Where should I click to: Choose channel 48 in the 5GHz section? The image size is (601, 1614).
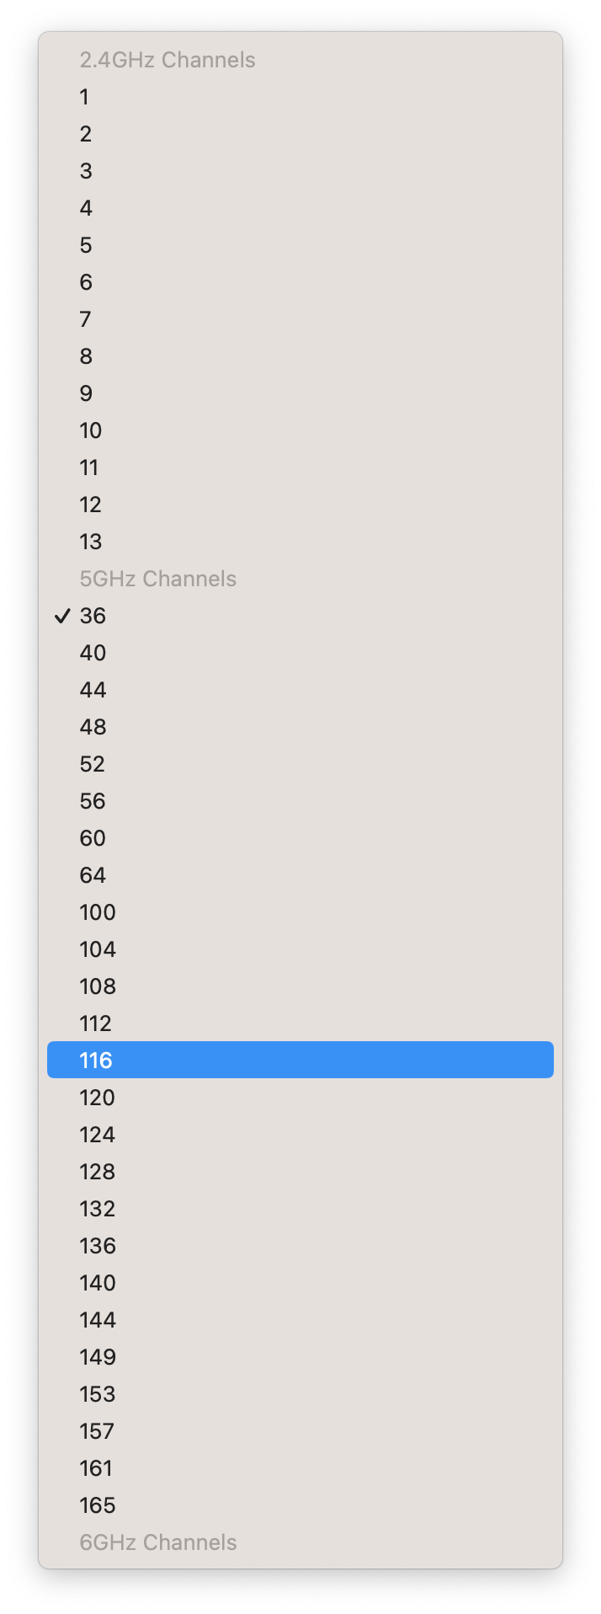coord(93,727)
